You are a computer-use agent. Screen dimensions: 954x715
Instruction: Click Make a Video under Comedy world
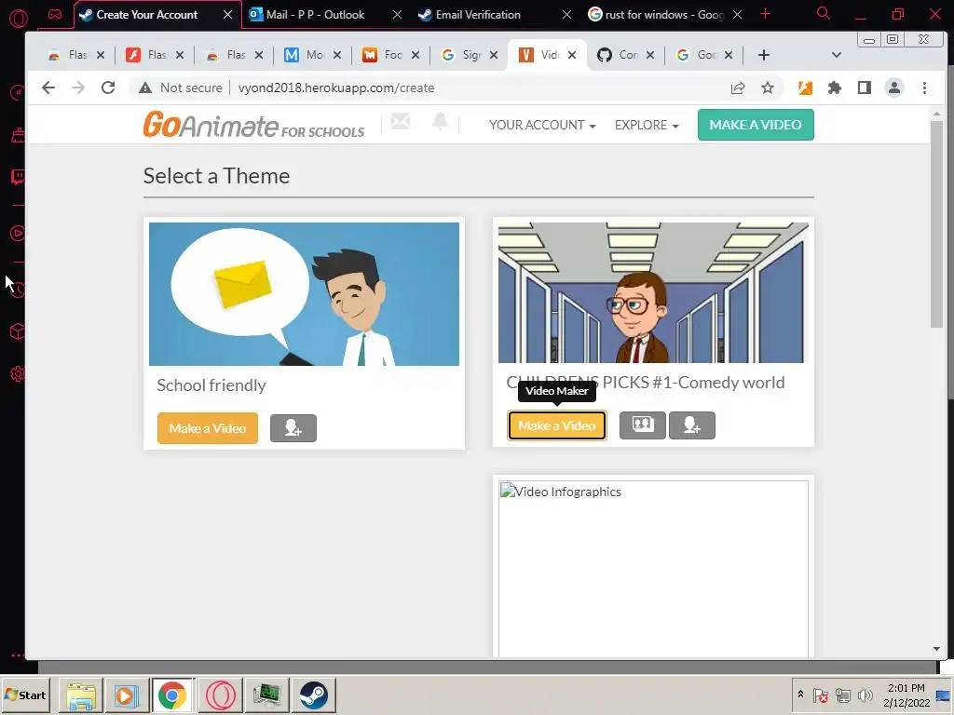point(557,425)
